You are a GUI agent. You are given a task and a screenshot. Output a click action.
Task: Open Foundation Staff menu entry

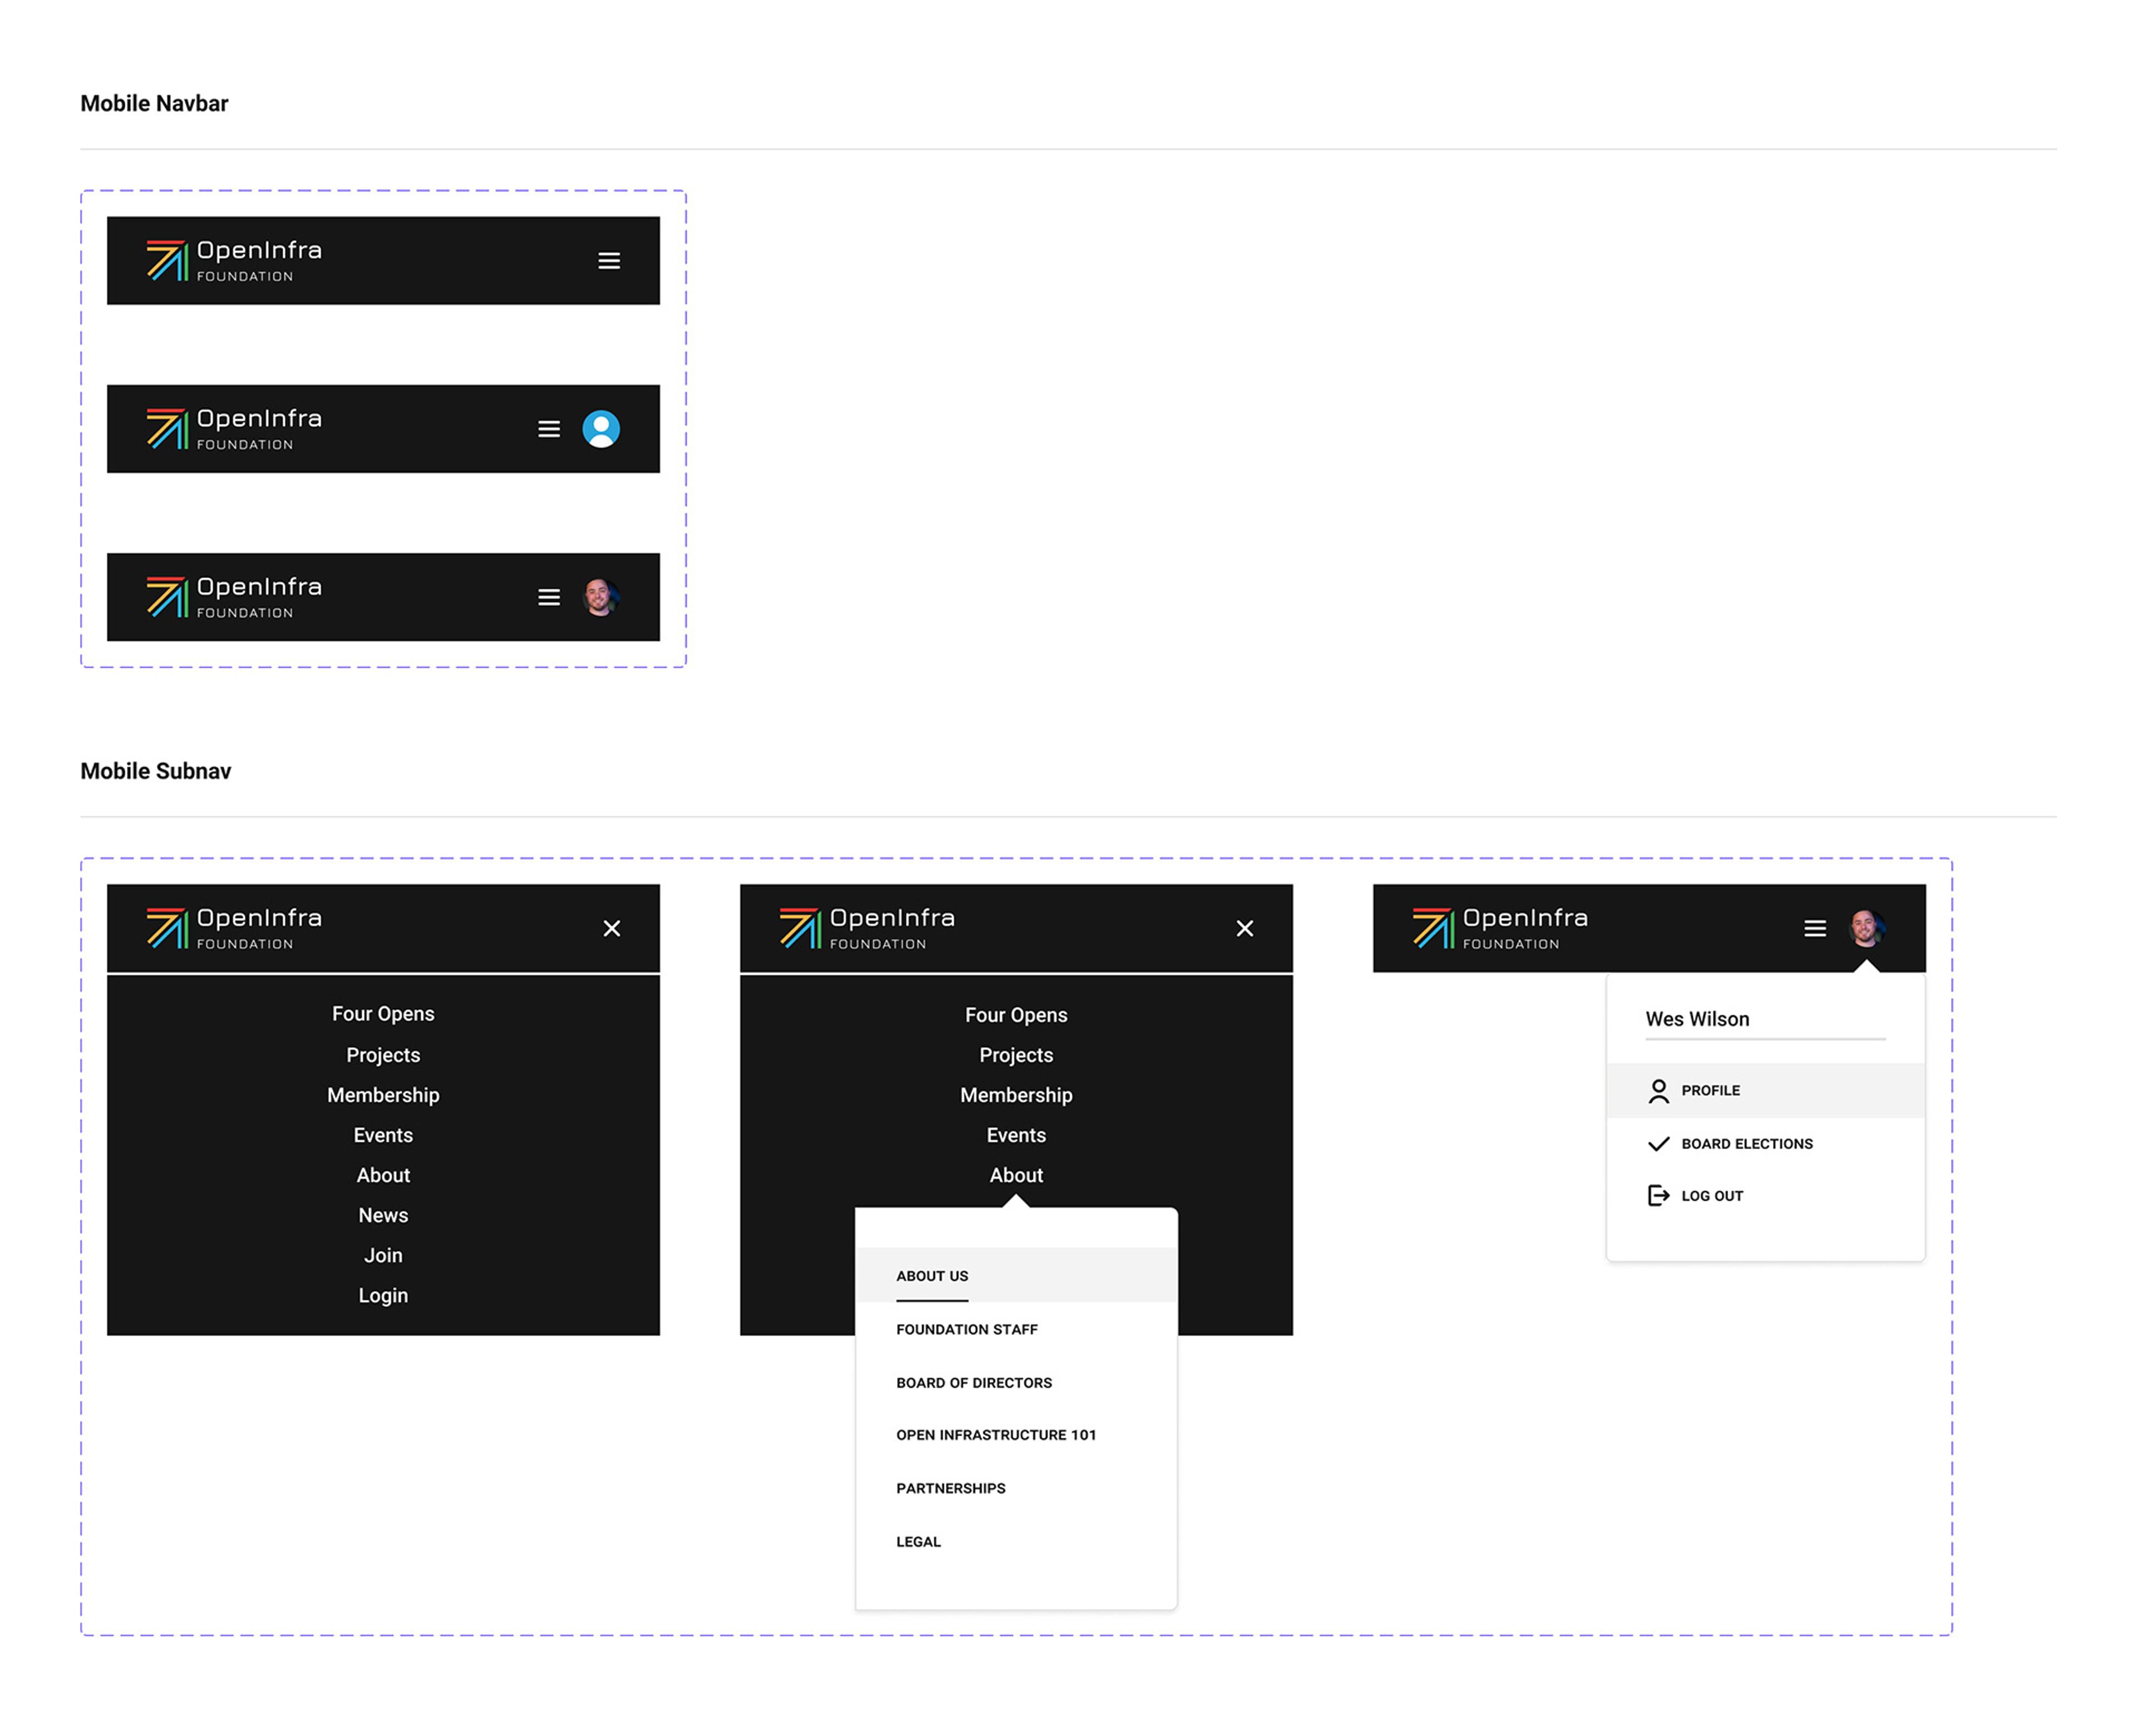(x=966, y=1329)
